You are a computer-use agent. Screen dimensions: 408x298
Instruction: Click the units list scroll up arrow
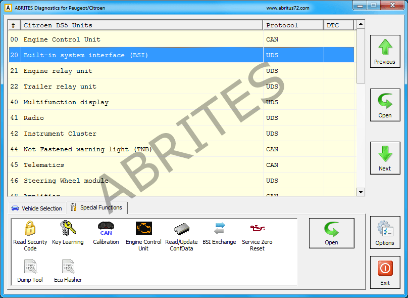361,24
